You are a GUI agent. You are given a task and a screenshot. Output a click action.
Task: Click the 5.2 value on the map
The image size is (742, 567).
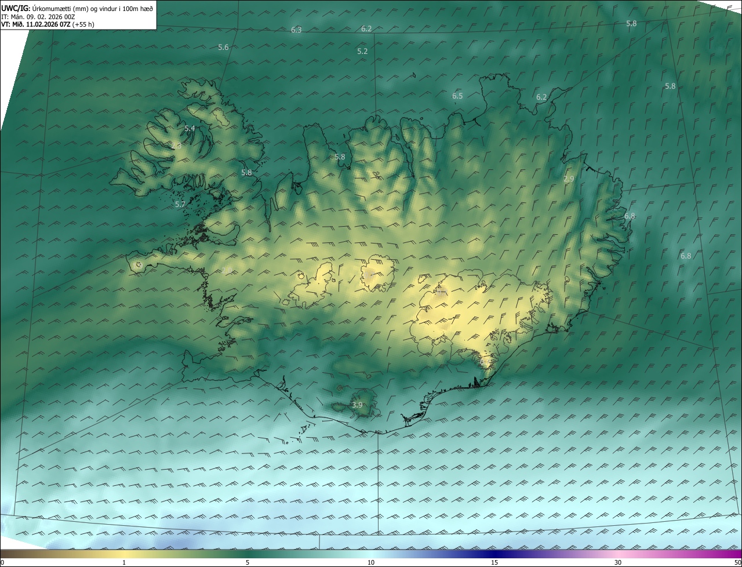362,51
